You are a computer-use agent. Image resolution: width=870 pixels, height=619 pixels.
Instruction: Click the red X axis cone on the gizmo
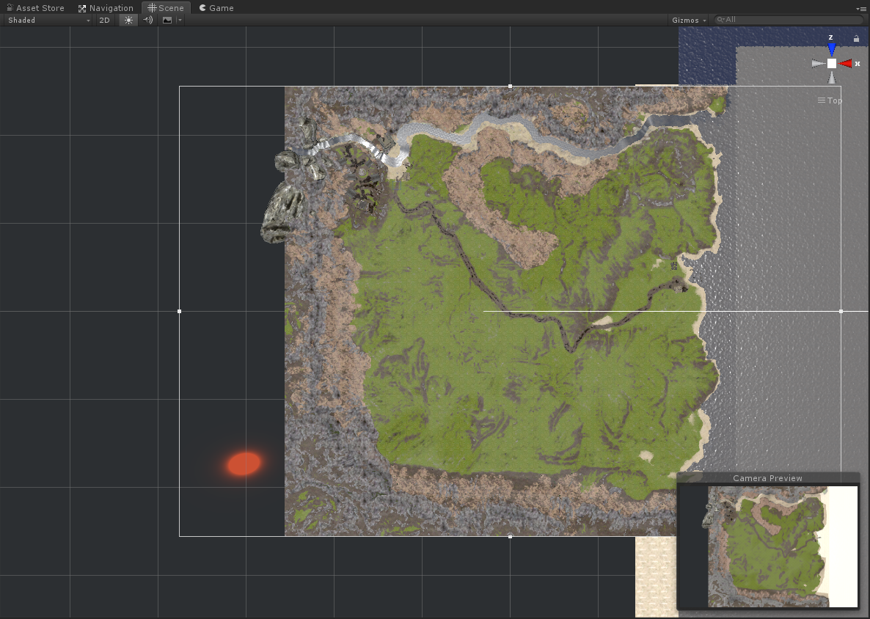coord(846,64)
